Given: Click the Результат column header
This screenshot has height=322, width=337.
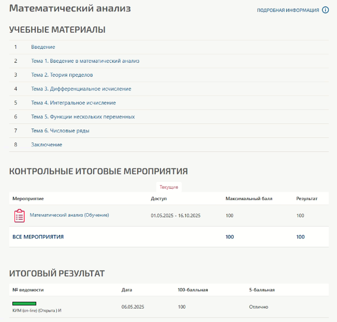Looking at the screenshot, I should coord(306,199).
